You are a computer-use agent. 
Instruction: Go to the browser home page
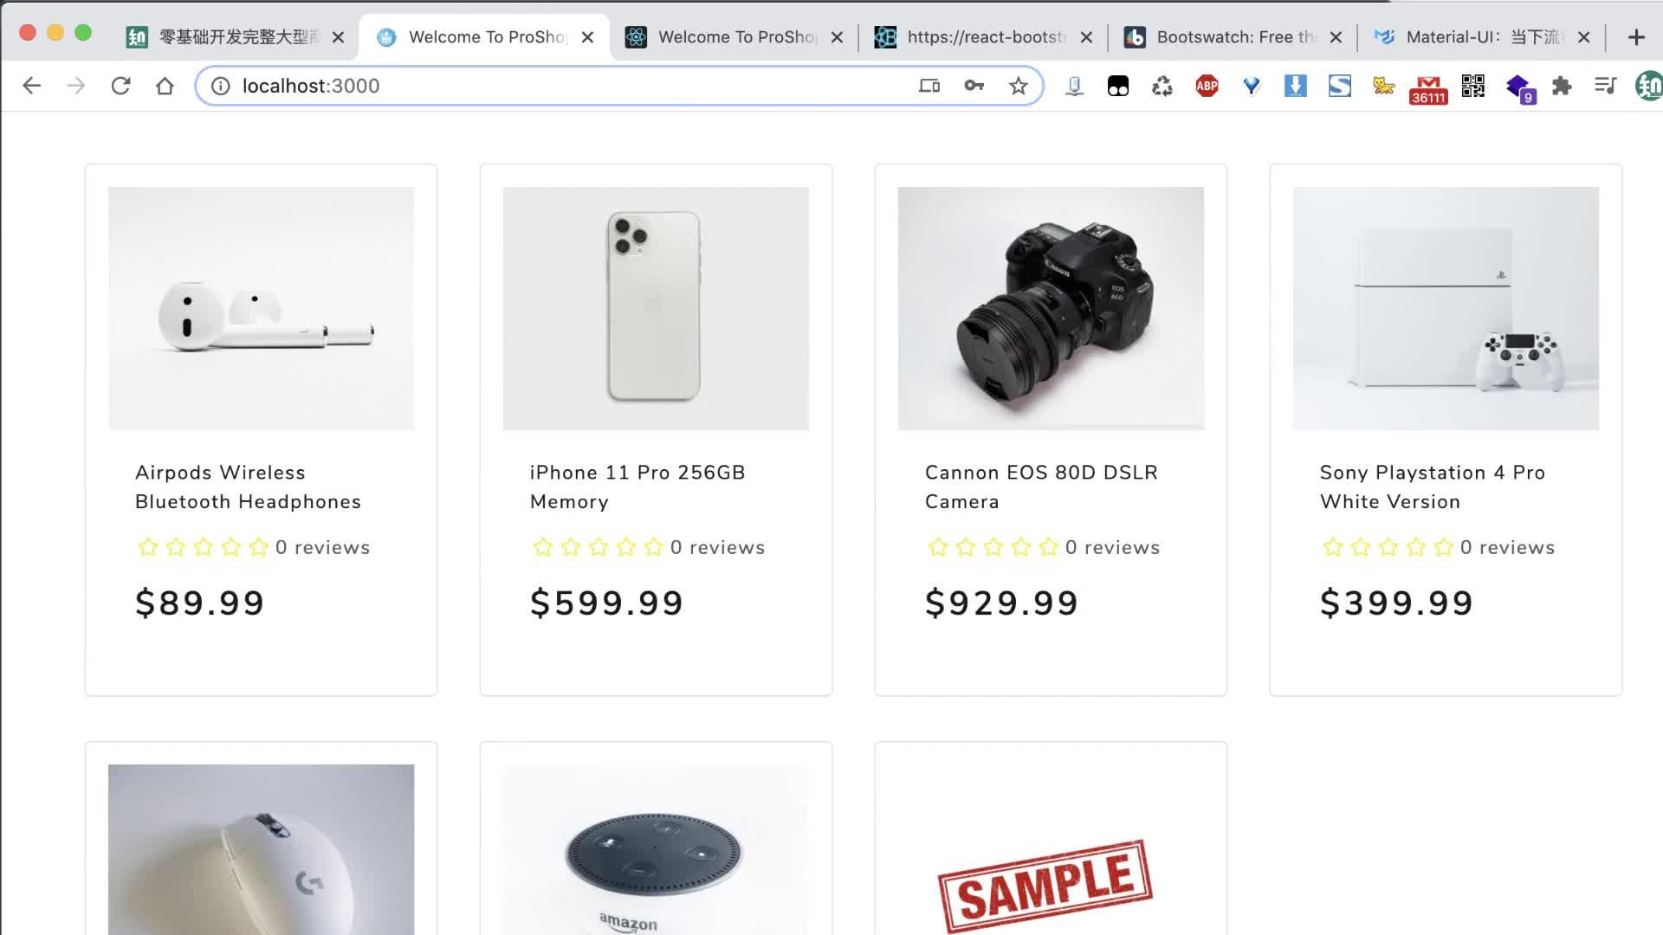tap(165, 86)
